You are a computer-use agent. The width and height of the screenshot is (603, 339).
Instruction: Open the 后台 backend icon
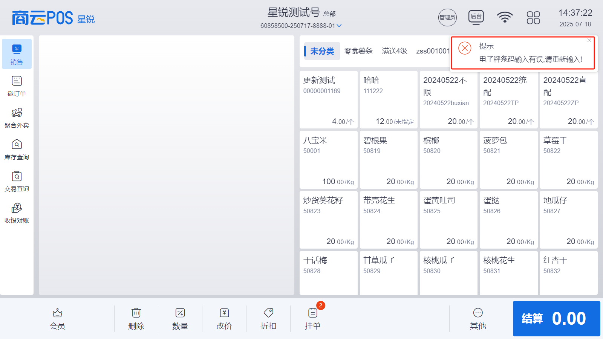[x=476, y=17]
